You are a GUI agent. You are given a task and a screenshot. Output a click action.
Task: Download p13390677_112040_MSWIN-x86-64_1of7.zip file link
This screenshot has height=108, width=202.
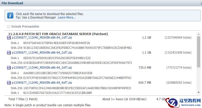(42, 38)
